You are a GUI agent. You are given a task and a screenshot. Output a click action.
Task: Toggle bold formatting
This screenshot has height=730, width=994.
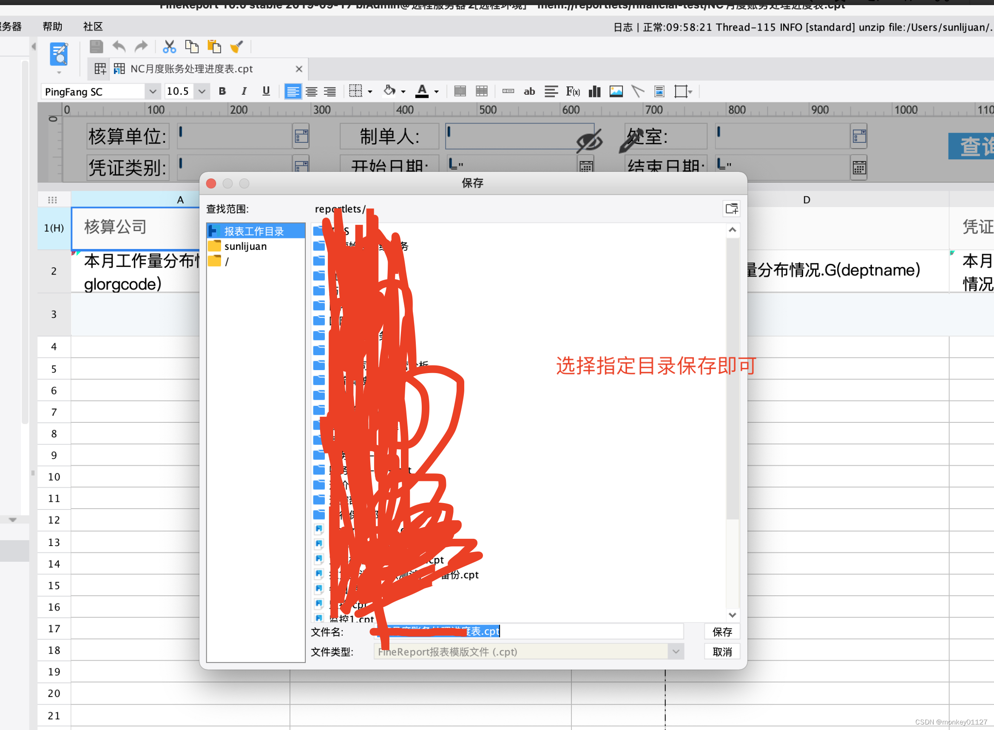click(222, 91)
